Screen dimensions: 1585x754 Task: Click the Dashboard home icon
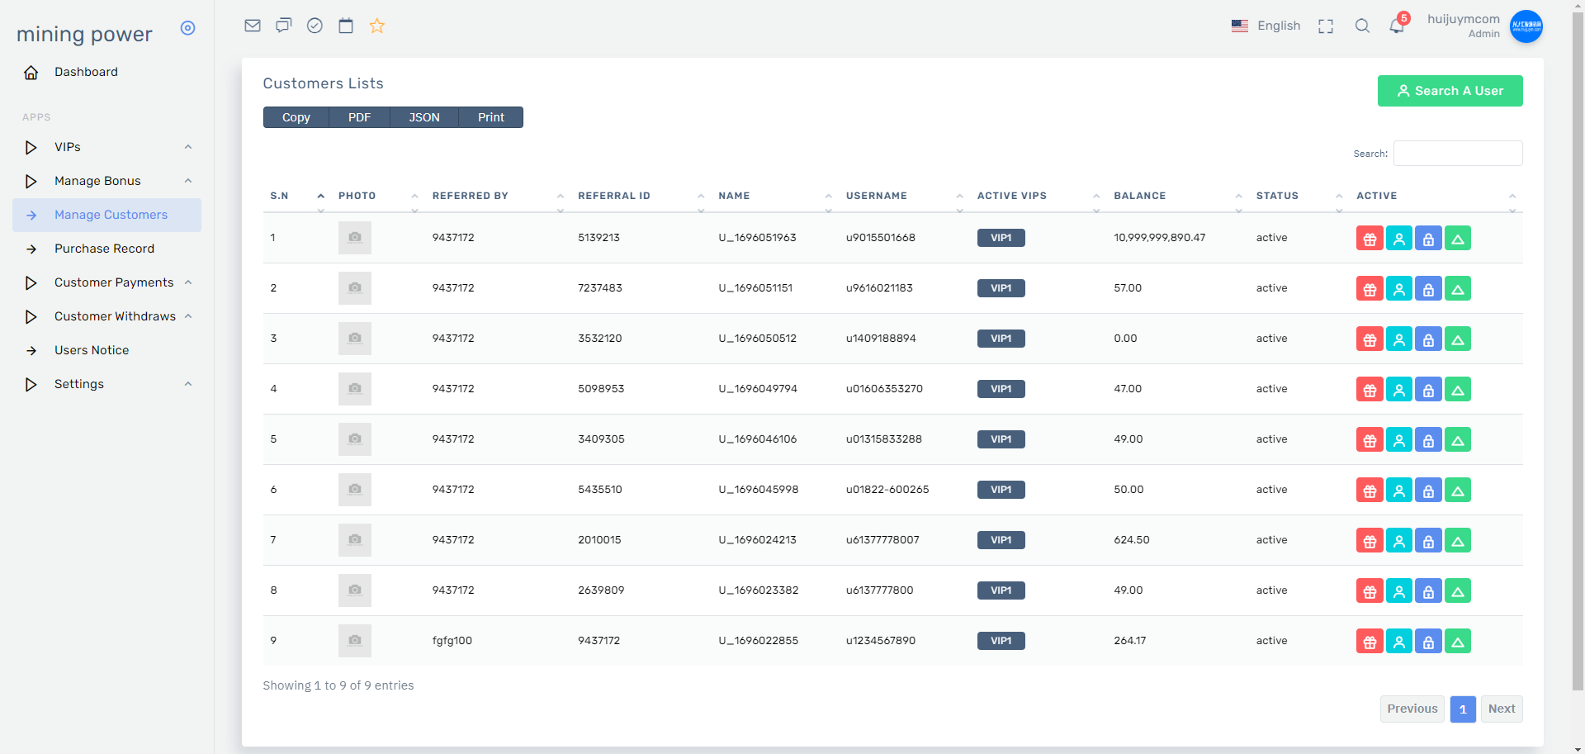click(x=31, y=73)
